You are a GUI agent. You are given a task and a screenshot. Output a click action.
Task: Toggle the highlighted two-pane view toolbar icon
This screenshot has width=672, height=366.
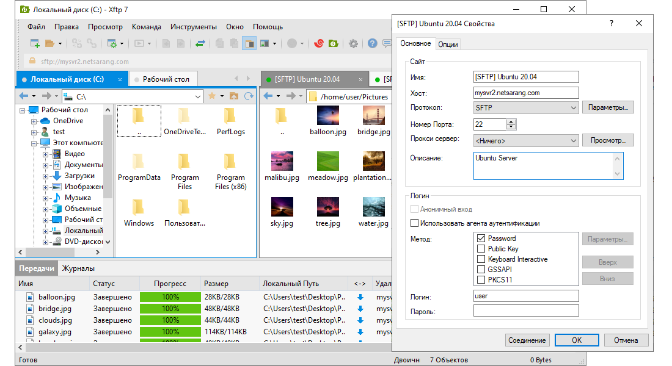coord(249,43)
